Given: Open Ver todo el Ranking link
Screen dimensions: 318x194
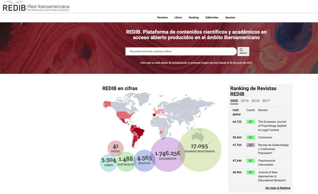Looking at the screenshot, I should 278,188.
